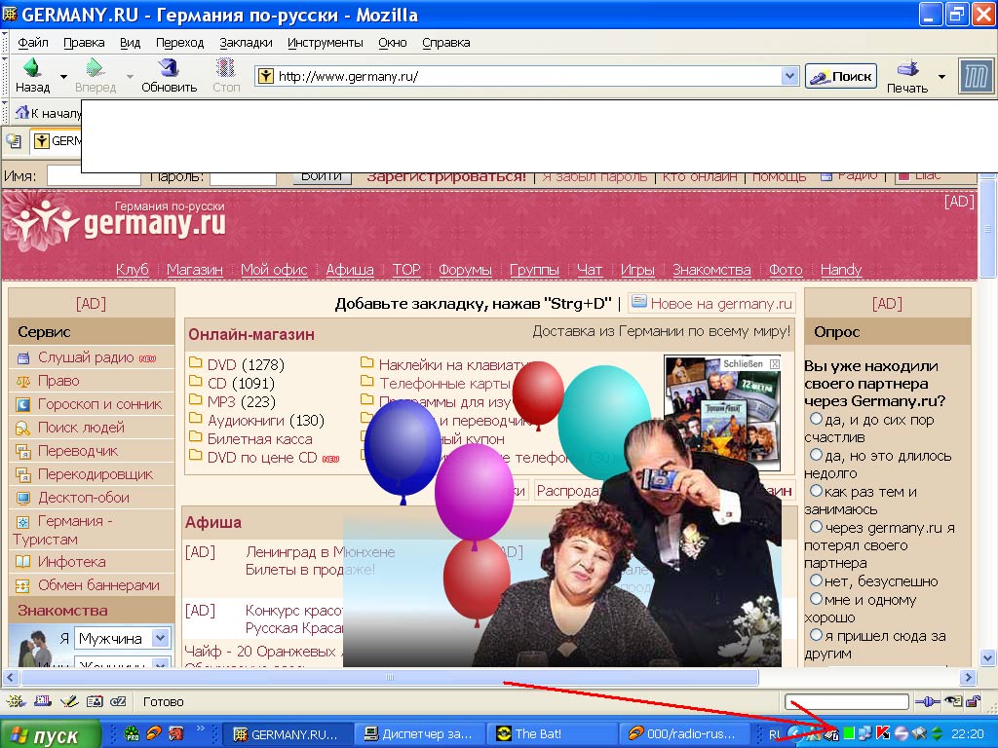
Task: Switch to The Bat! taskbar window
Action: [x=552, y=734]
